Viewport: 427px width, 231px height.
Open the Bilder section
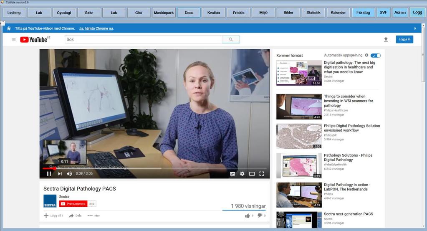click(288, 13)
